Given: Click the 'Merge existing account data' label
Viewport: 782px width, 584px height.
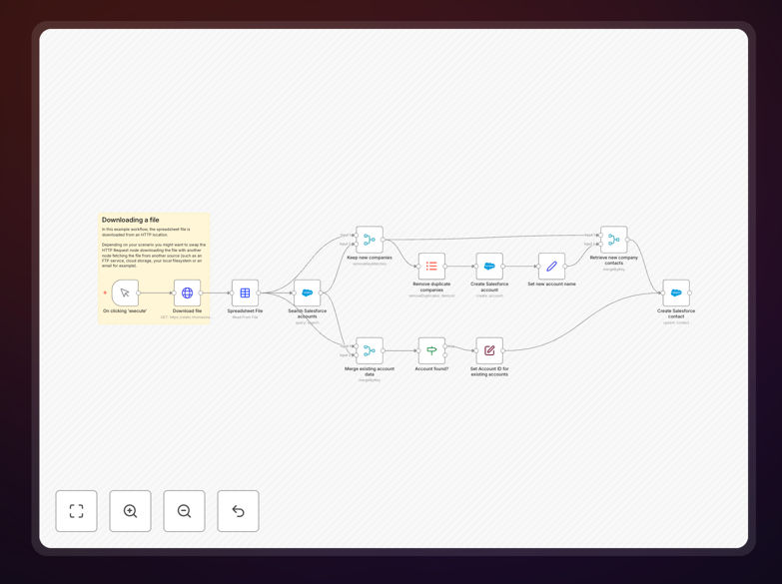Looking at the screenshot, I should 370,371.
